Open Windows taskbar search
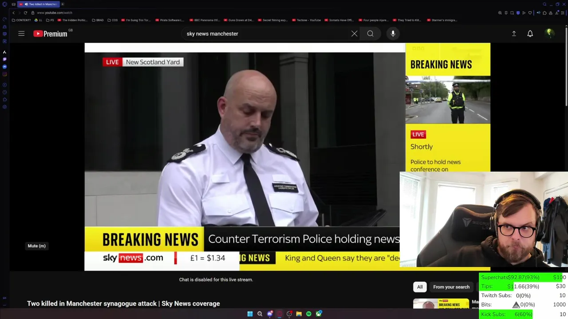This screenshot has height=319, width=568. (x=260, y=314)
